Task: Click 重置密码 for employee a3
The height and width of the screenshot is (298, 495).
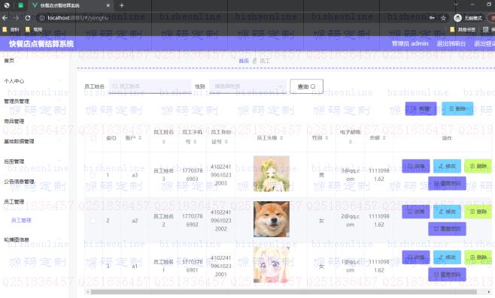Action: tap(447, 183)
